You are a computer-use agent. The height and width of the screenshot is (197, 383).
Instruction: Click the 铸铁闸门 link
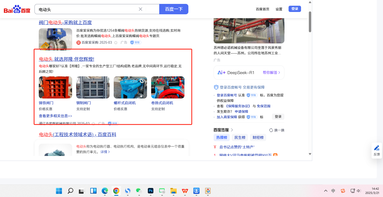[x=46, y=103]
